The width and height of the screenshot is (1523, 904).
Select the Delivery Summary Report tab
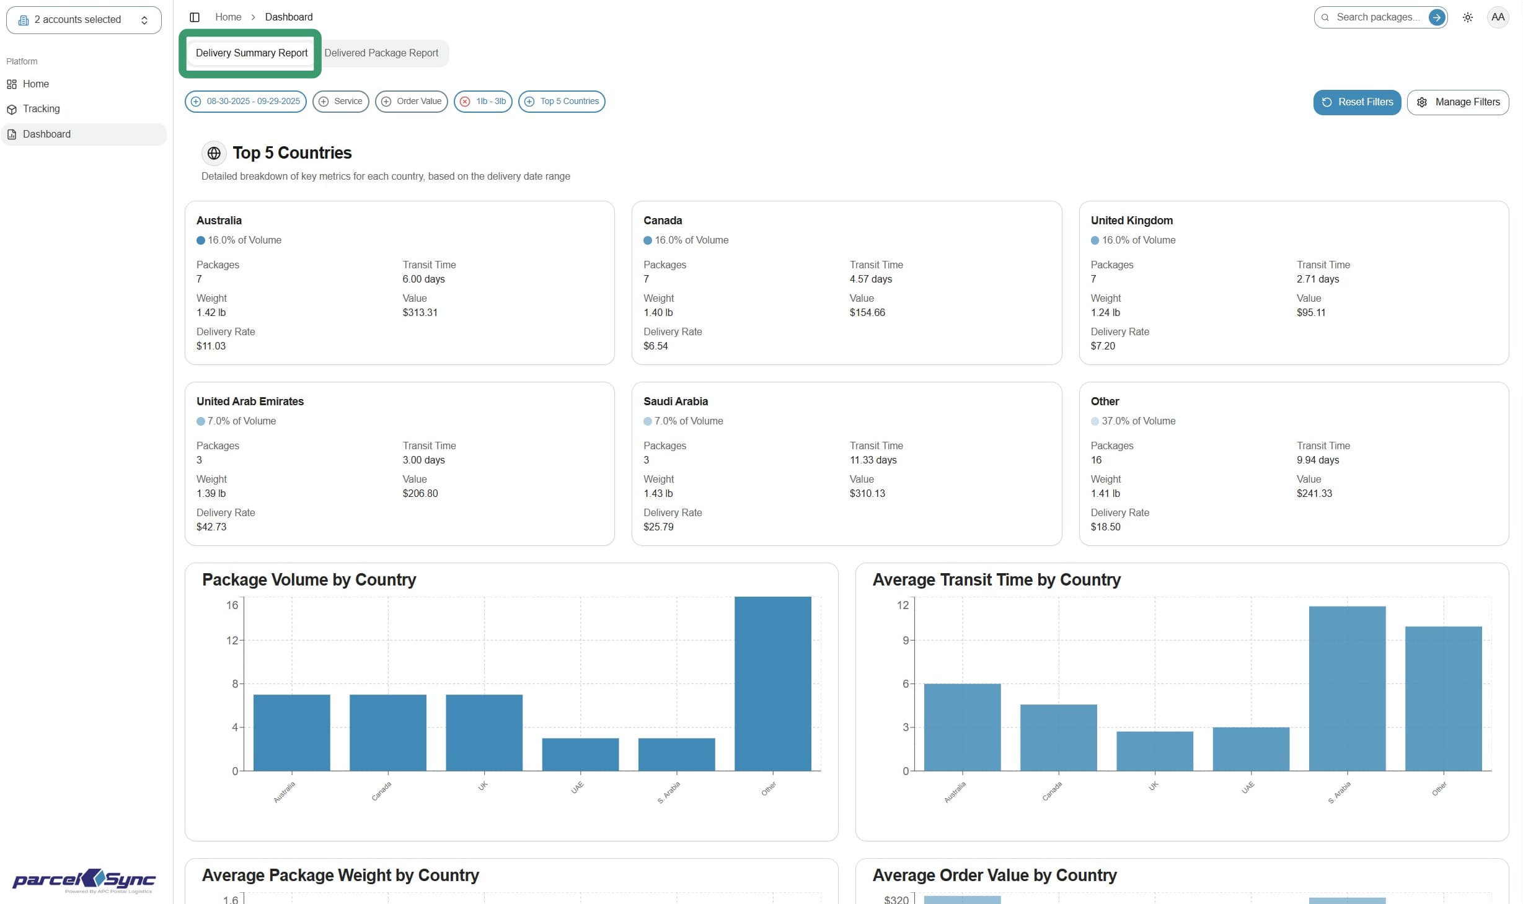pyautogui.click(x=252, y=53)
